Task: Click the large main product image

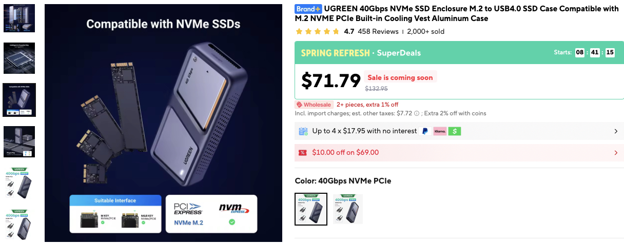Action: [163, 123]
